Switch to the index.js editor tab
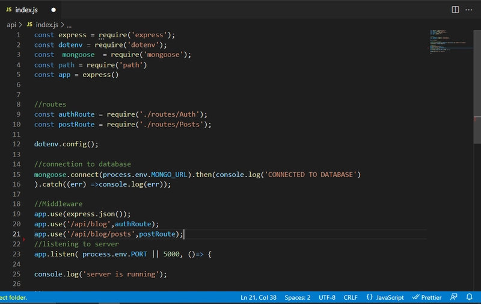Viewport: 481px width, 304px height. click(31, 10)
